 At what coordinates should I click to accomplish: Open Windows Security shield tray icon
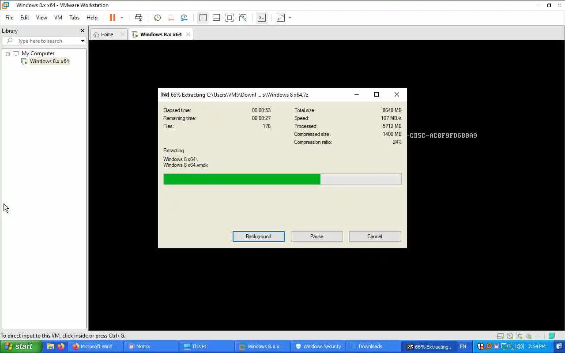tap(481, 346)
